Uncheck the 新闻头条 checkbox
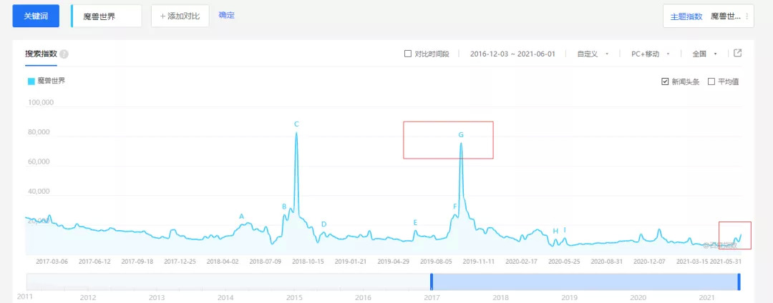773x303 pixels. point(664,81)
